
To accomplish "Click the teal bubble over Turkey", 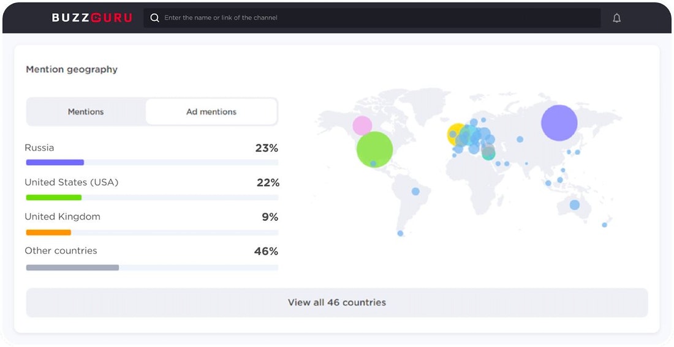I will point(488,154).
